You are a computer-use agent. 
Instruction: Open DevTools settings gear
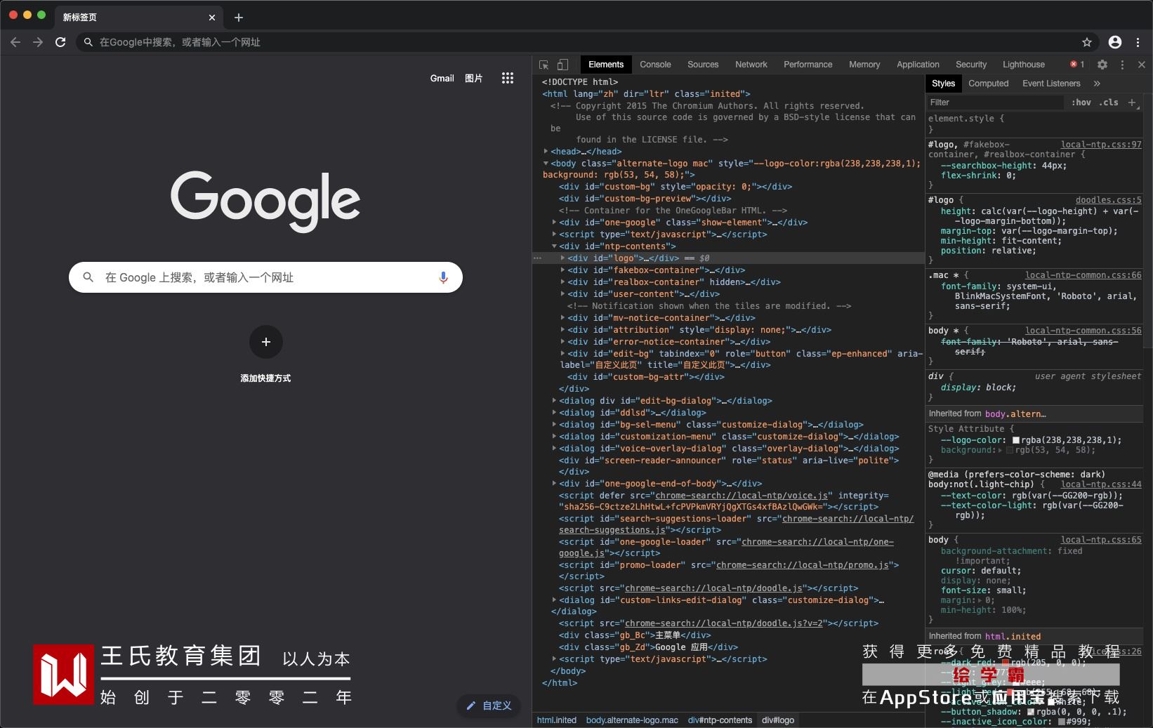point(1102,65)
